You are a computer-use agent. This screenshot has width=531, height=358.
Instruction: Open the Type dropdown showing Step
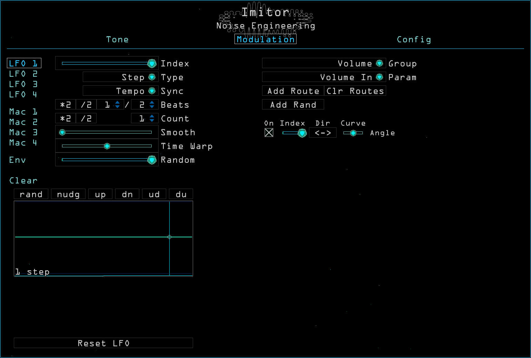click(121, 77)
